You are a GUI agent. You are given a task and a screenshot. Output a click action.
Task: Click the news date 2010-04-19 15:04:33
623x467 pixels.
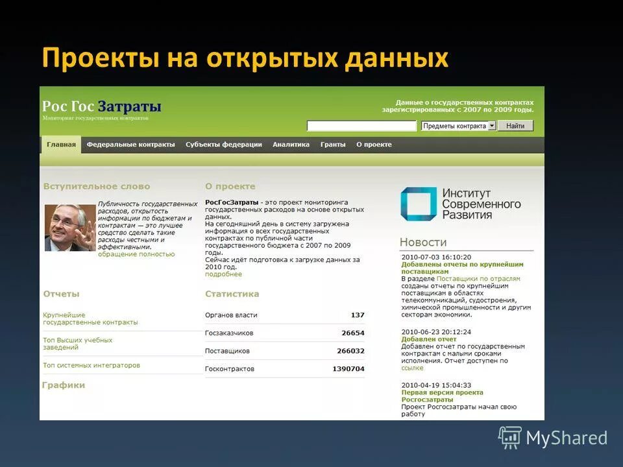[x=436, y=385]
